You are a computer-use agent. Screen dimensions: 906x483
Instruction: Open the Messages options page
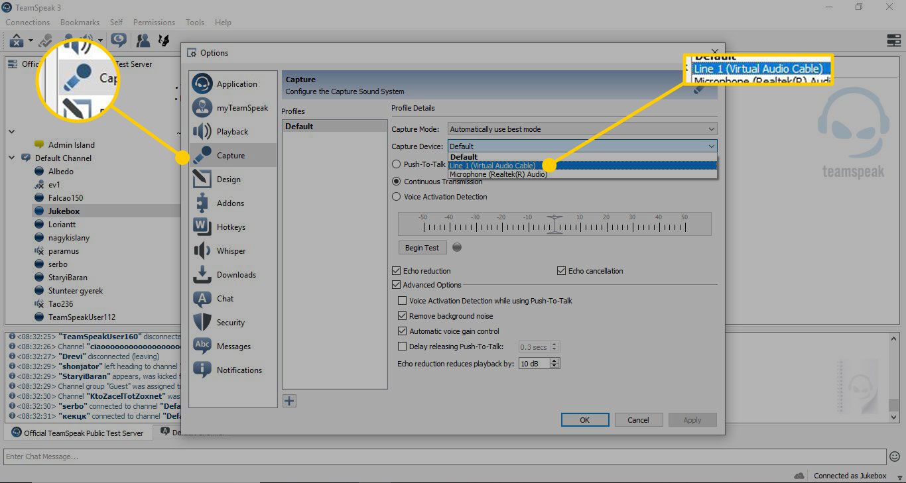click(x=233, y=347)
